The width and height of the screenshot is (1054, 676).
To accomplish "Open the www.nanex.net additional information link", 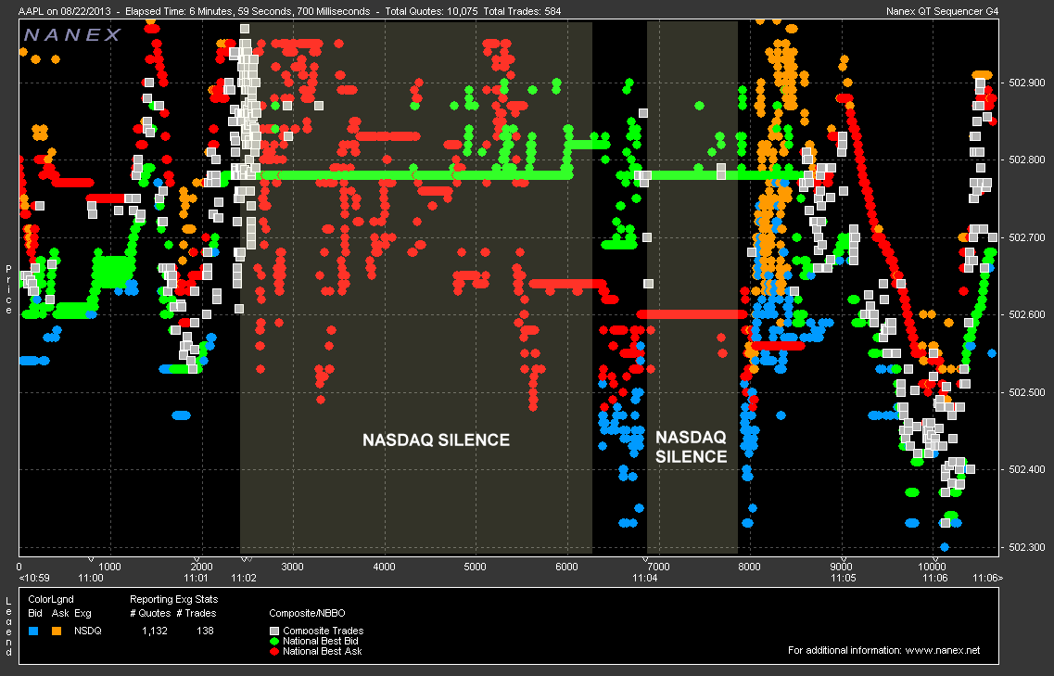I will (943, 650).
